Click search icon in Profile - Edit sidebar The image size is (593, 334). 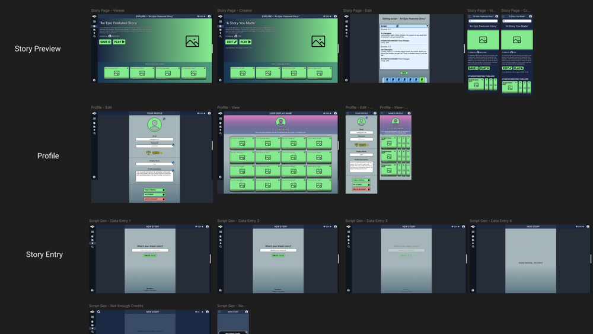coord(94,133)
